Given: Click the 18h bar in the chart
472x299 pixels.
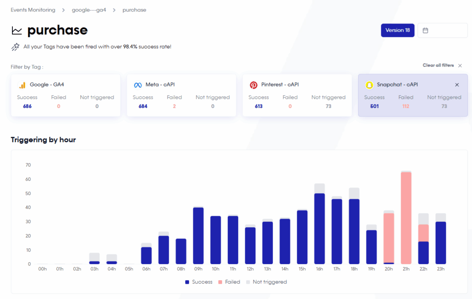Looking at the screenshot, I should click(x=354, y=226).
